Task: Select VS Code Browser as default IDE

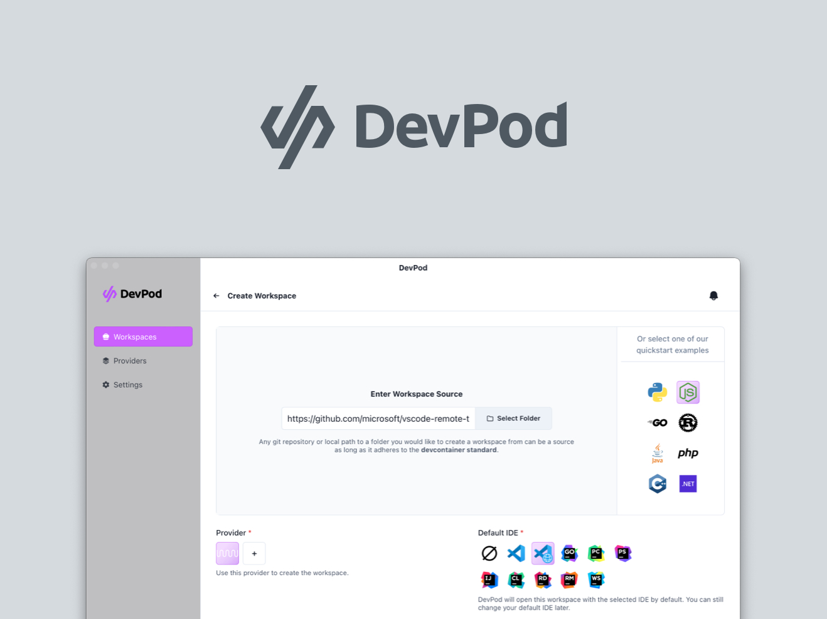Action: tap(543, 553)
